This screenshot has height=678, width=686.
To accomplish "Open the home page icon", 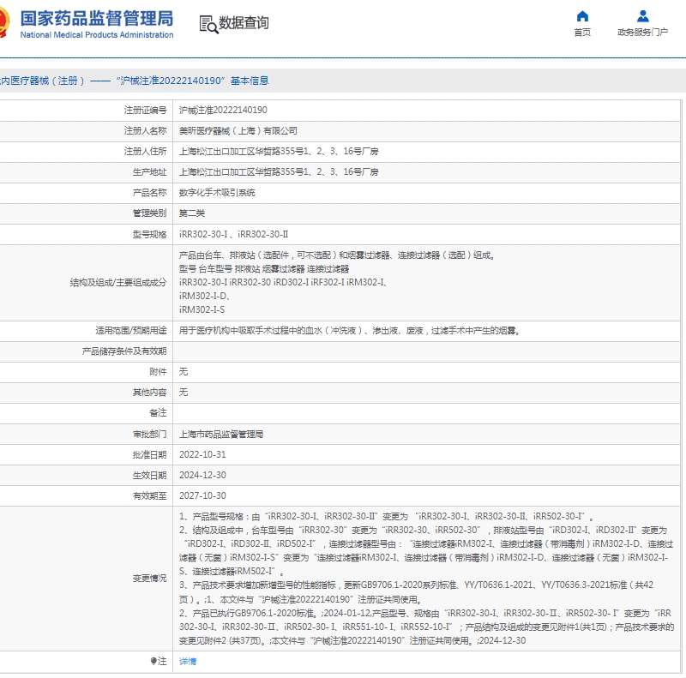I will click(x=582, y=16).
